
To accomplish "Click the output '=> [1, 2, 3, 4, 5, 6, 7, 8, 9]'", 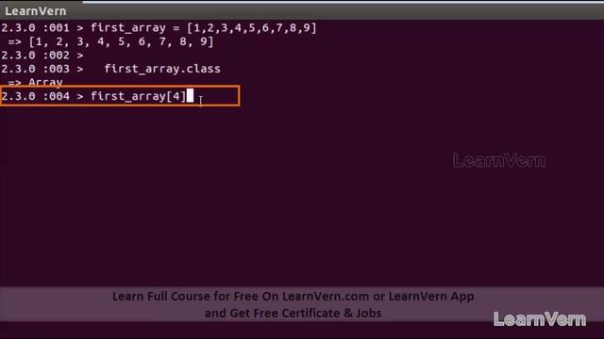I will click(x=110, y=41).
